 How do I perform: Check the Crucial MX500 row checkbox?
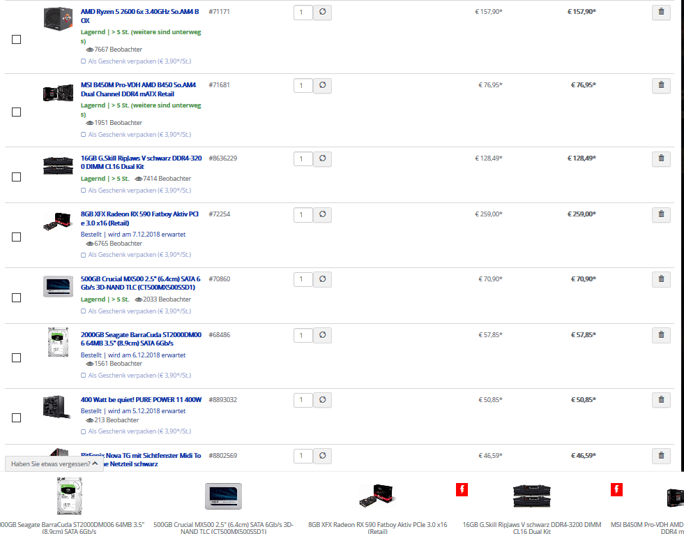pyautogui.click(x=16, y=298)
